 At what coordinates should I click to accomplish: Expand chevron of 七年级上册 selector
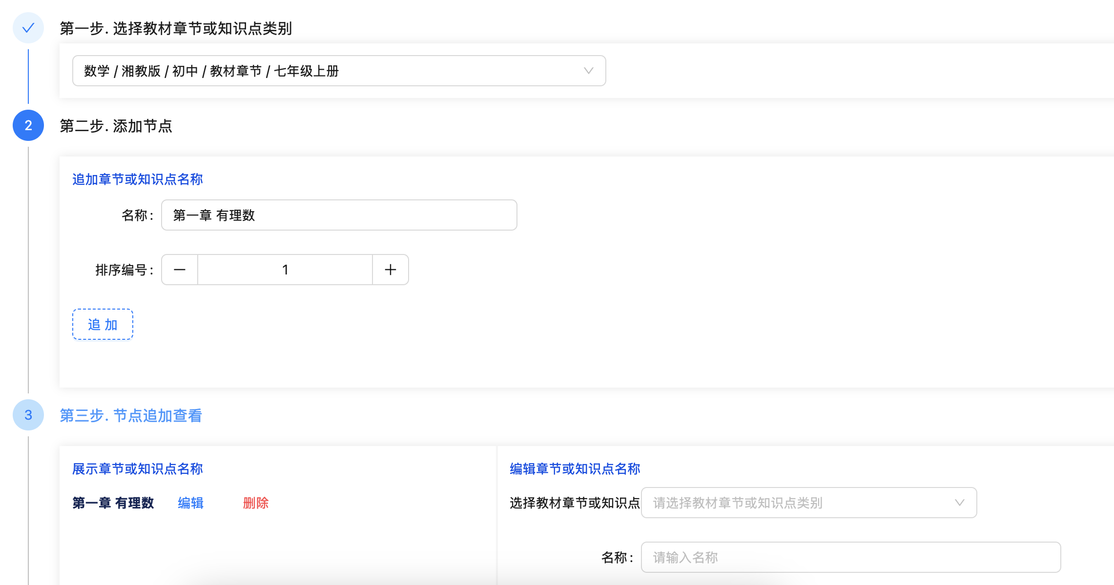[x=588, y=71]
